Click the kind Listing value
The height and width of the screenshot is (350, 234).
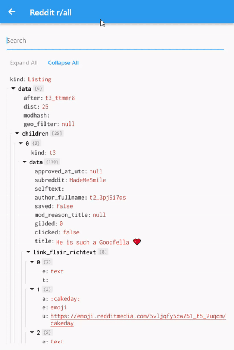click(40, 79)
